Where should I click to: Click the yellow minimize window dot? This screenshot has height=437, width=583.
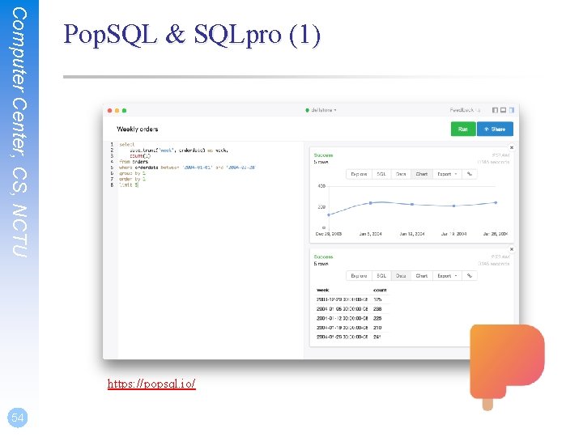(117, 110)
